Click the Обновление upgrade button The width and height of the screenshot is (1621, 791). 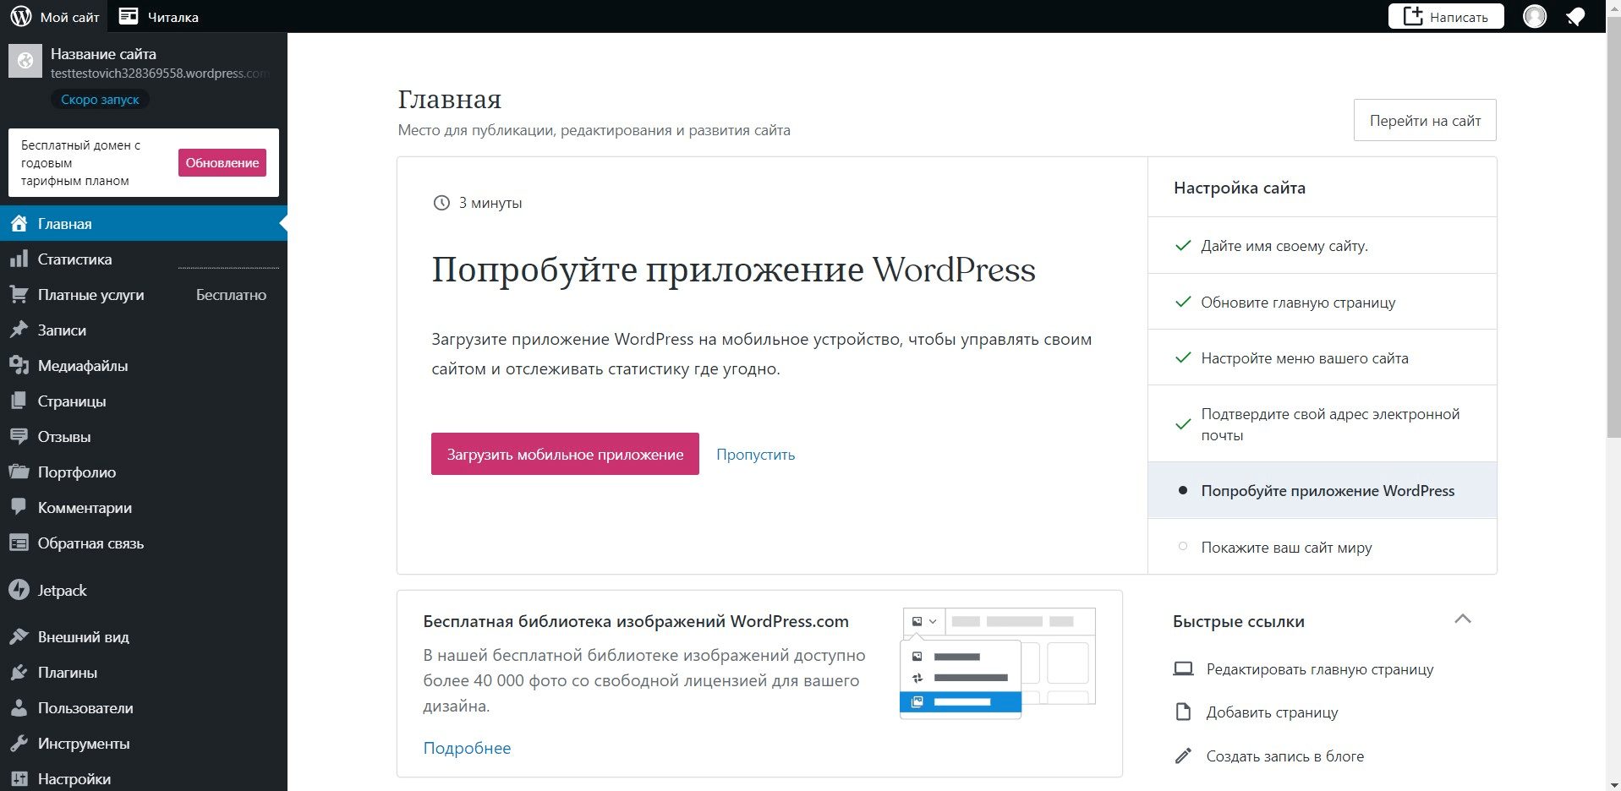[222, 162]
